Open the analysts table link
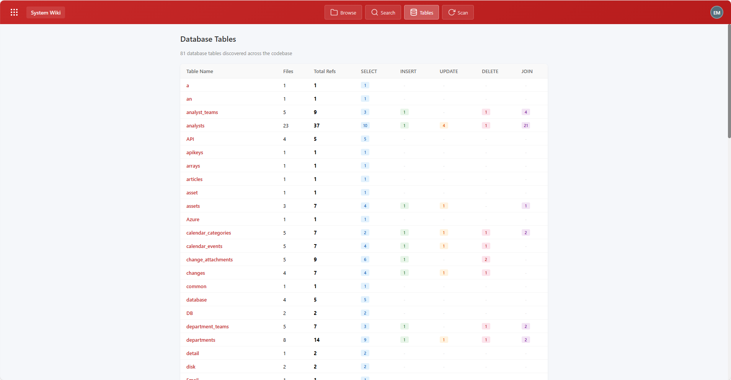 tap(195, 126)
